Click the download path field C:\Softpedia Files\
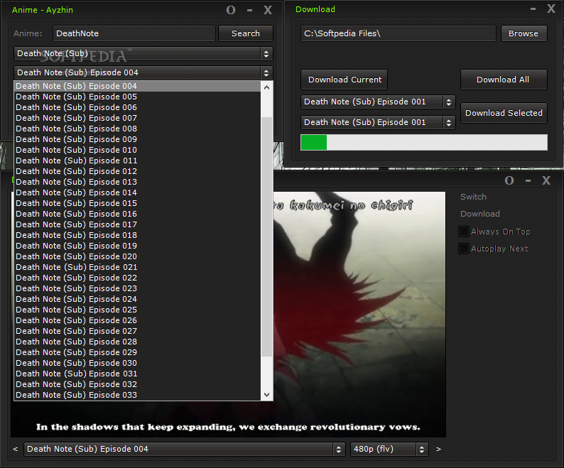 pyautogui.click(x=398, y=33)
